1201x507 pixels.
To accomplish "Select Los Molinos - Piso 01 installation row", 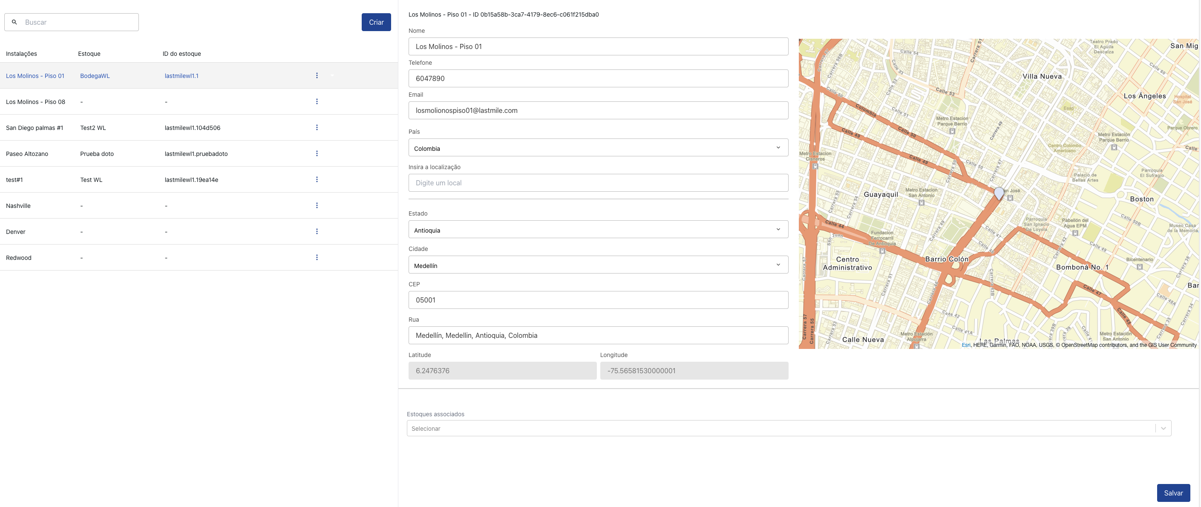I will coord(35,75).
